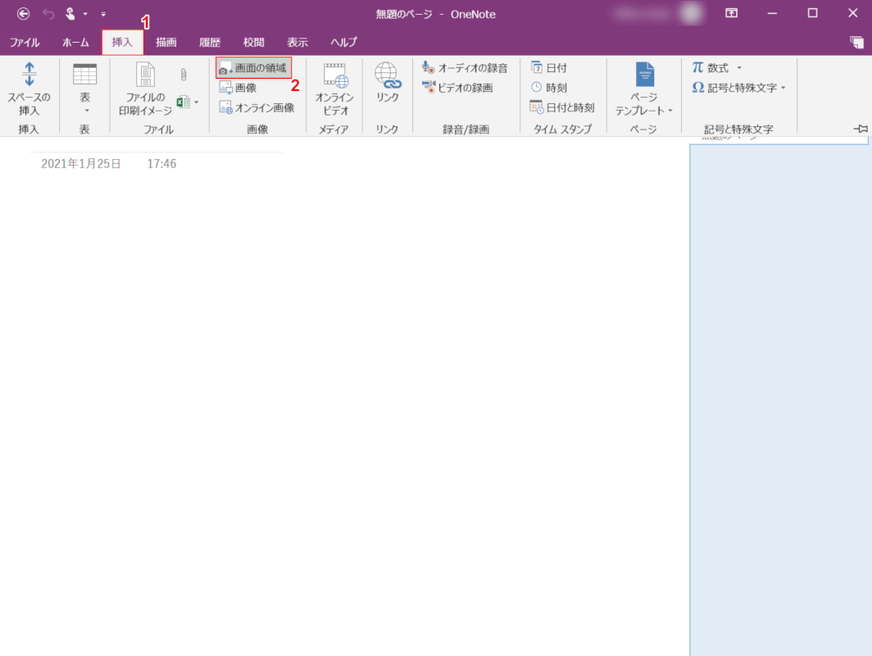Pin the ribbon with the pushpin icon

coord(860,129)
